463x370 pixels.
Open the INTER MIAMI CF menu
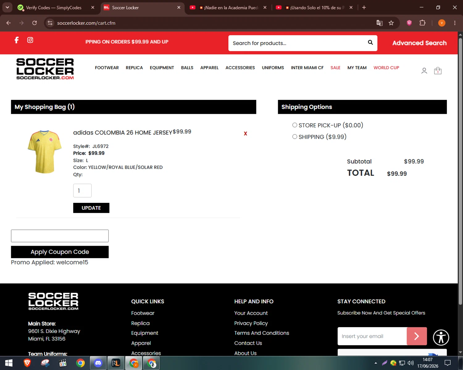[x=307, y=68]
